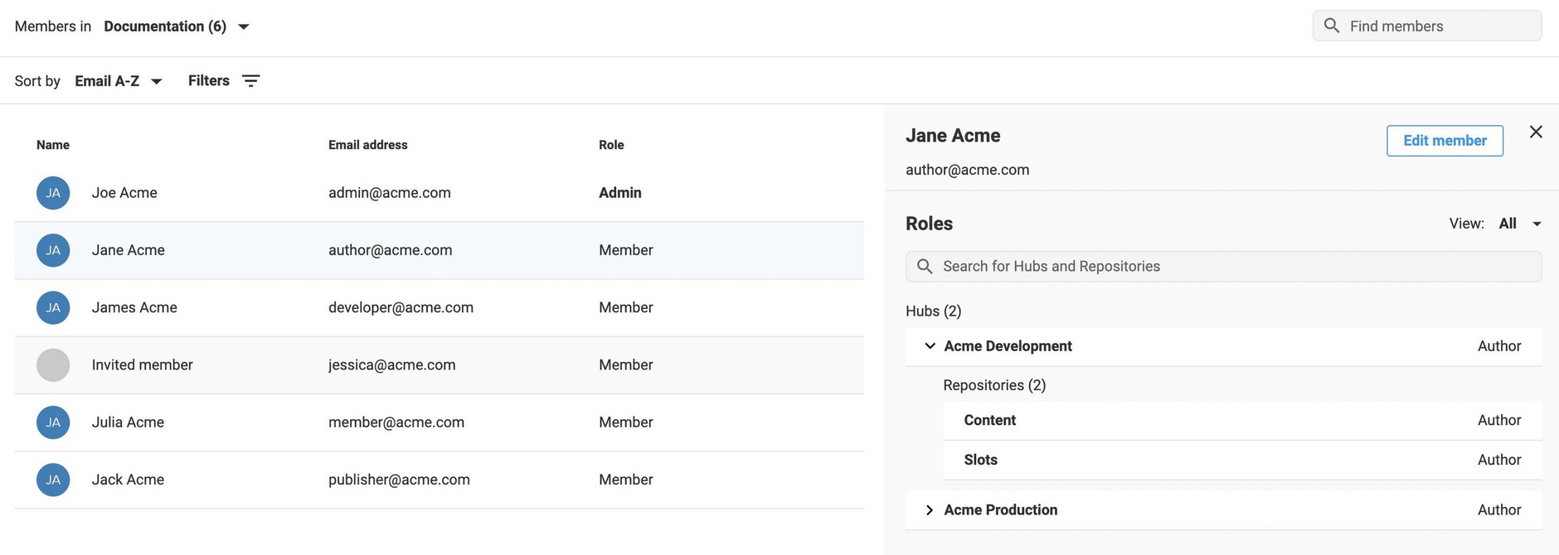Open the View: All dropdown
The image size is (1559, 555).
[x=1519, y=224]
